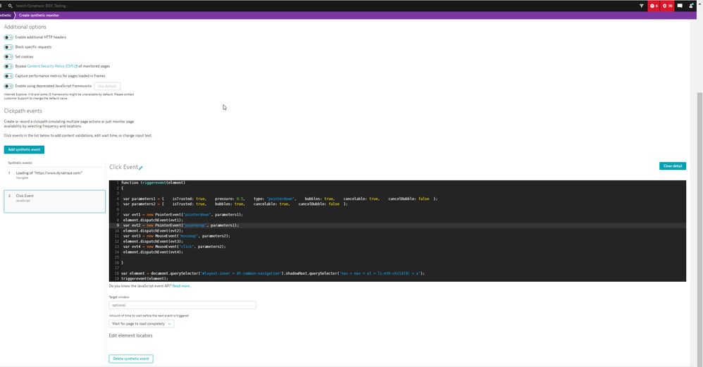The width and height of the screenshot is (703, 367).
Task: Toggle Block specific requests switch
Action: point(8,47)
